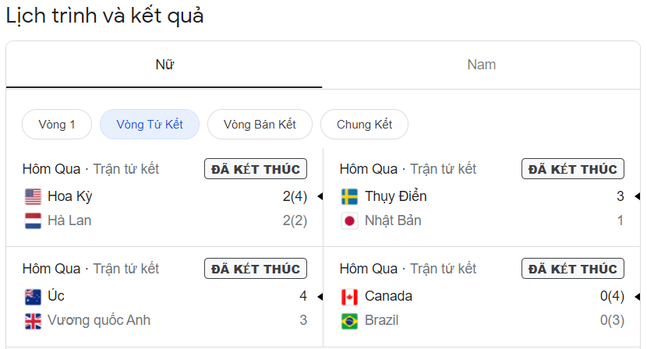This screenshot has width=647, height=349.
Task: Click the Sweden flag next to Thụy Điển
Action: pos(349,196)
